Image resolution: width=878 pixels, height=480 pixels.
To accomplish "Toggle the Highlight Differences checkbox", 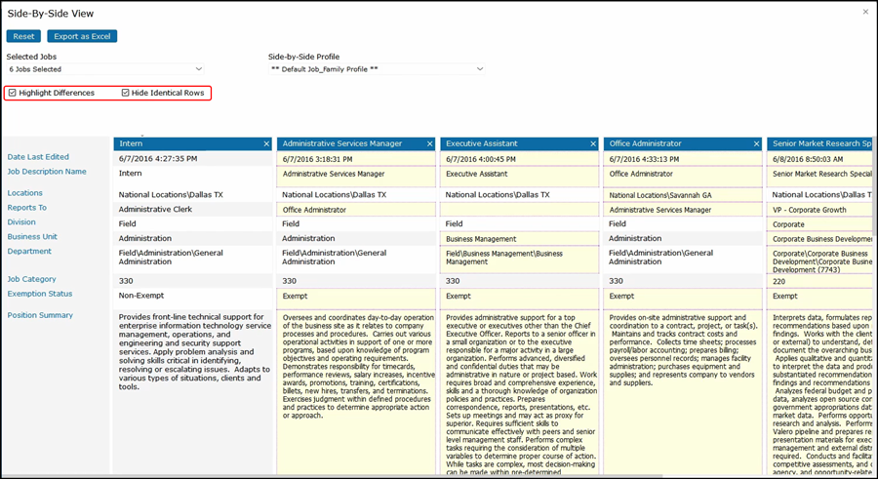I will [x=12, y=93].
